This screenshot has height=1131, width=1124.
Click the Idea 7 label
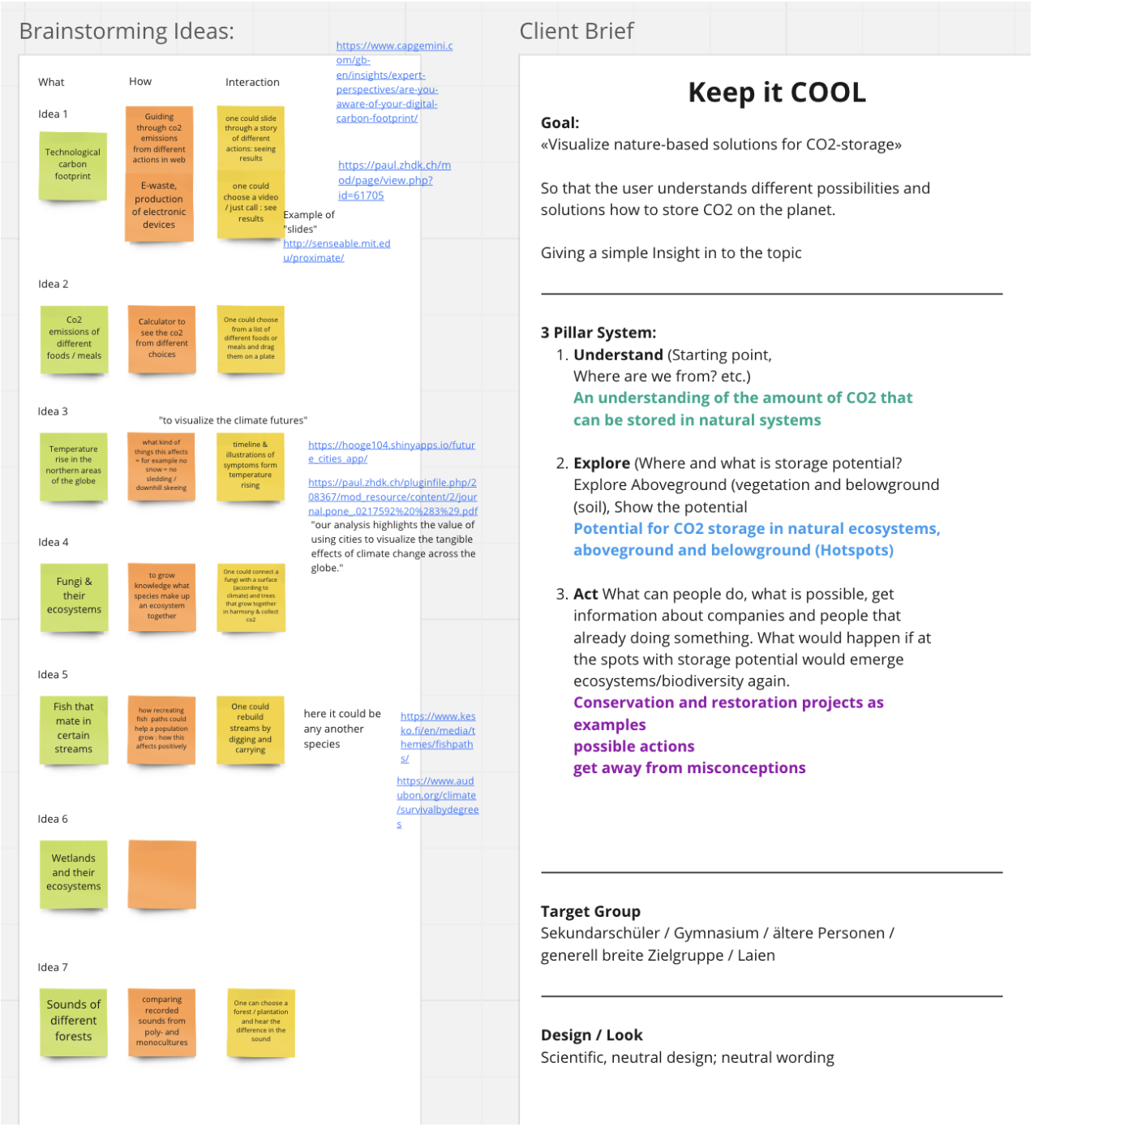(52, 966)
